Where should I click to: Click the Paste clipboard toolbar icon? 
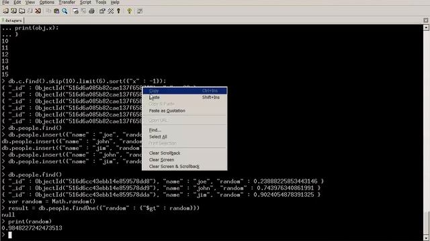[56, 11]
